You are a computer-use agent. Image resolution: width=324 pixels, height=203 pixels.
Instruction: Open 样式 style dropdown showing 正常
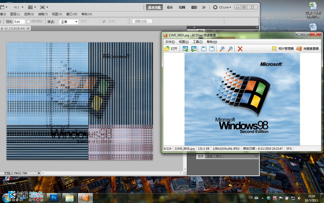click(69, 22)
